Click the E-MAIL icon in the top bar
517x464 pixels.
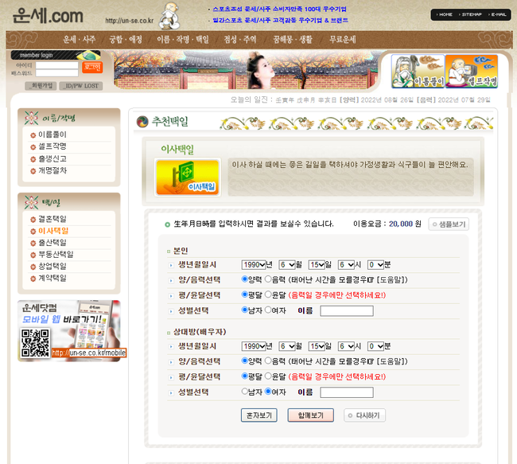(x=497, y=14)
